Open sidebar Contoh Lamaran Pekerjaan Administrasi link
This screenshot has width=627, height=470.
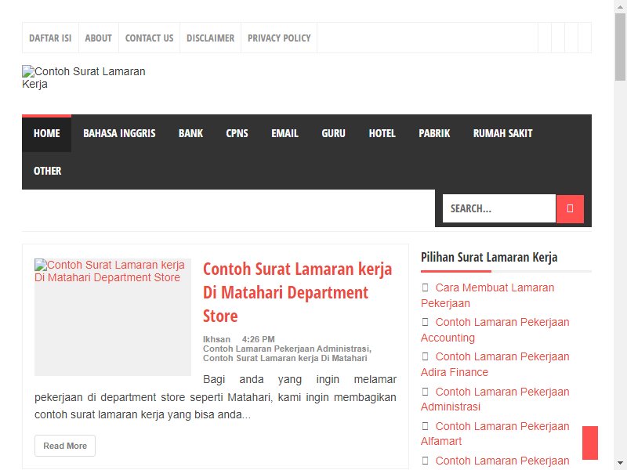[x=495, y=399]
